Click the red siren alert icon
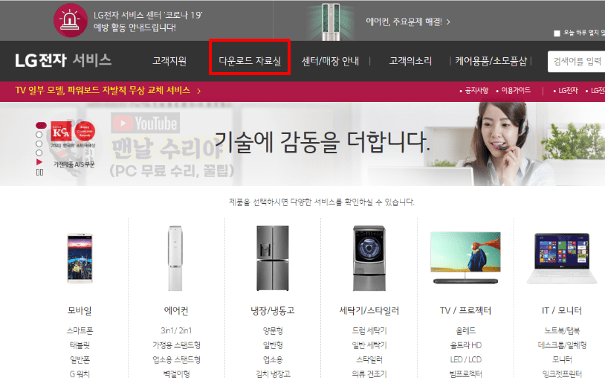 pyautogui.click(x=70, y=20)
